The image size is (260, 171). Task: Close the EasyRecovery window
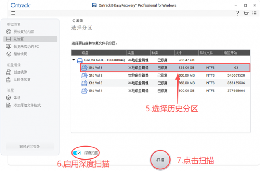[255, 5]
